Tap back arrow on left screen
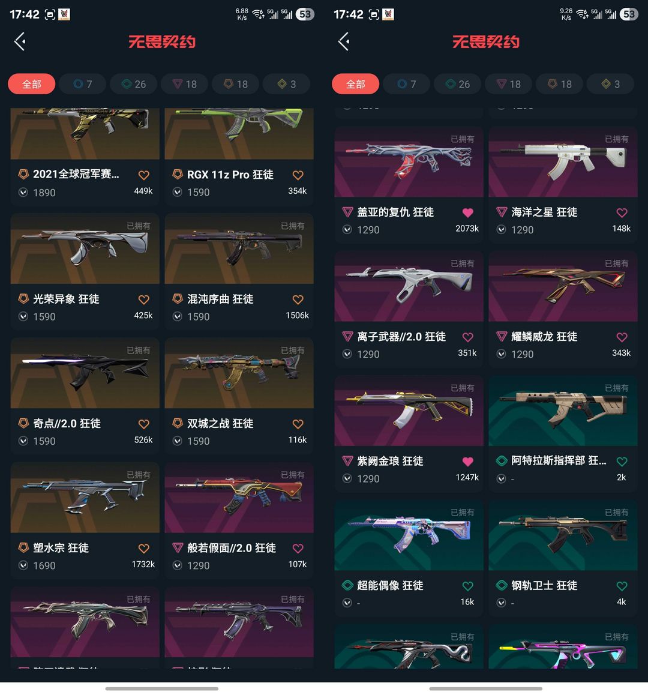 tap(20, 41)
